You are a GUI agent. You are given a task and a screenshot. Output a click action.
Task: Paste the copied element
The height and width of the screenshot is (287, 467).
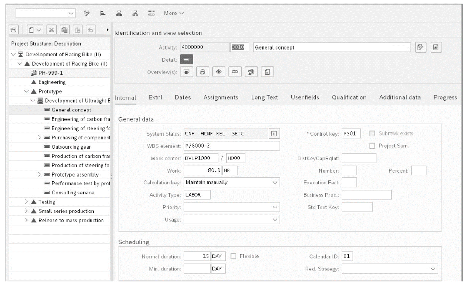coord(78,29)
